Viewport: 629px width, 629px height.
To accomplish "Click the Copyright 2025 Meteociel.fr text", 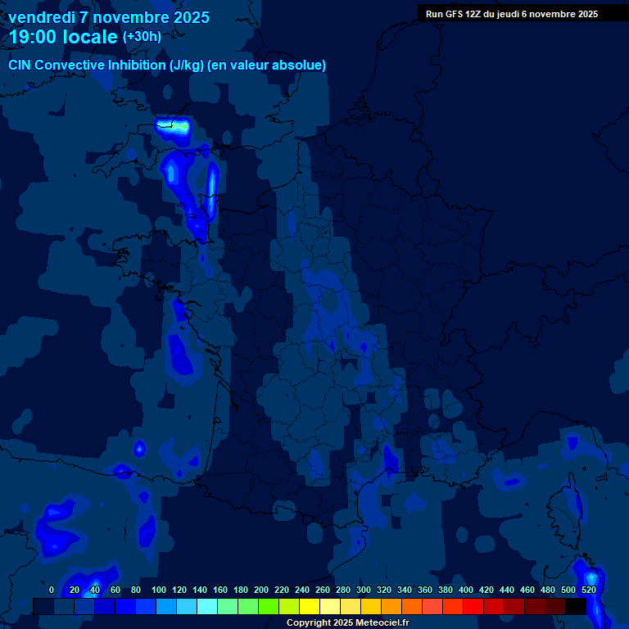I will (x=347, y=623).
